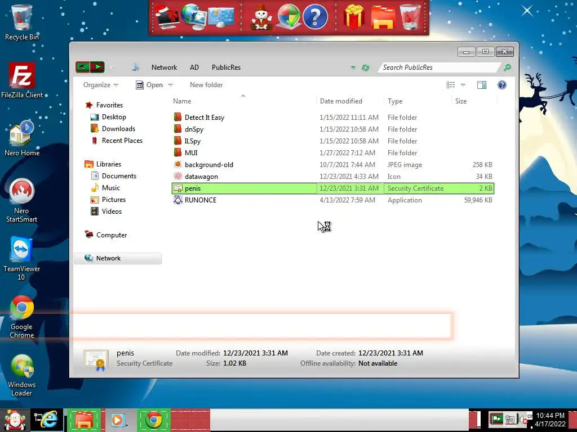Open the help question mark dock icon
This screenshot has height=432, width=577.
(x=315, y=17)
